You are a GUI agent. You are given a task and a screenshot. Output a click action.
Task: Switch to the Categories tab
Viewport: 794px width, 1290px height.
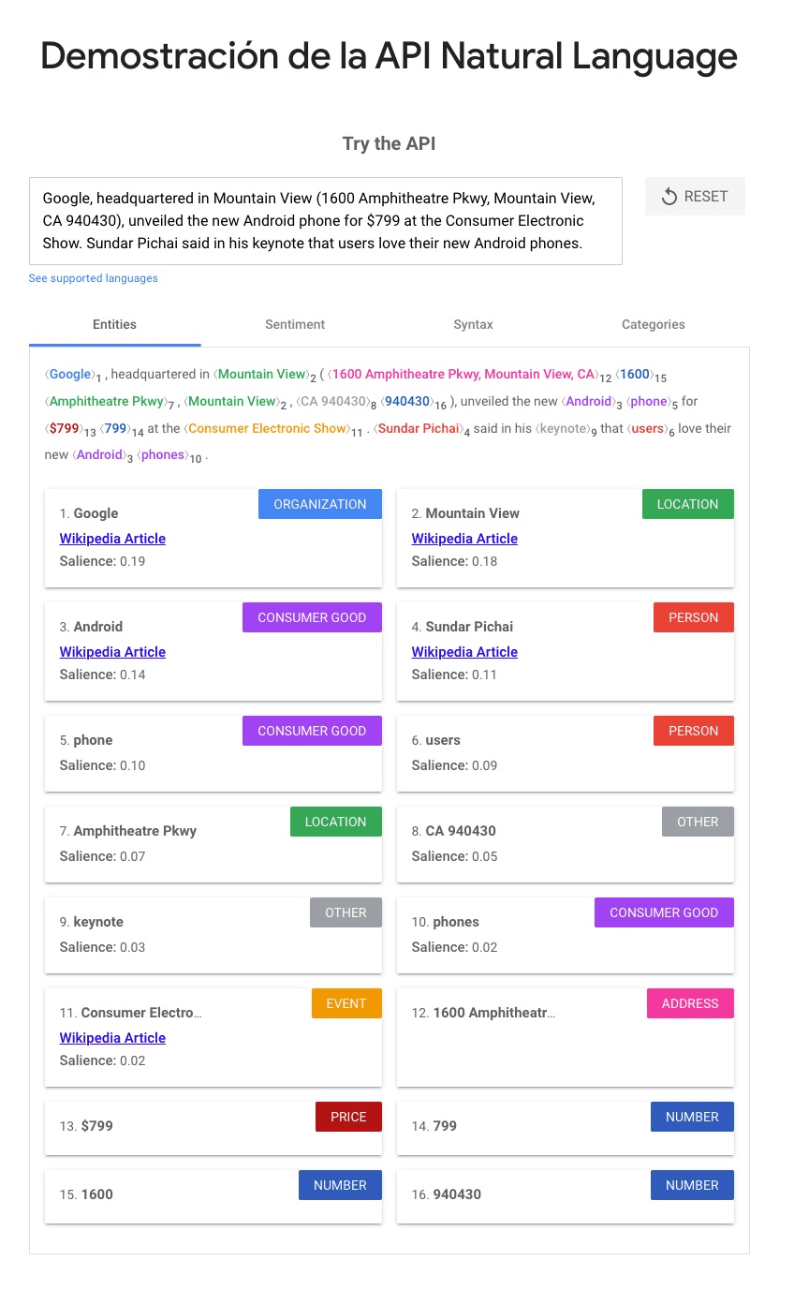click(653, 324)
